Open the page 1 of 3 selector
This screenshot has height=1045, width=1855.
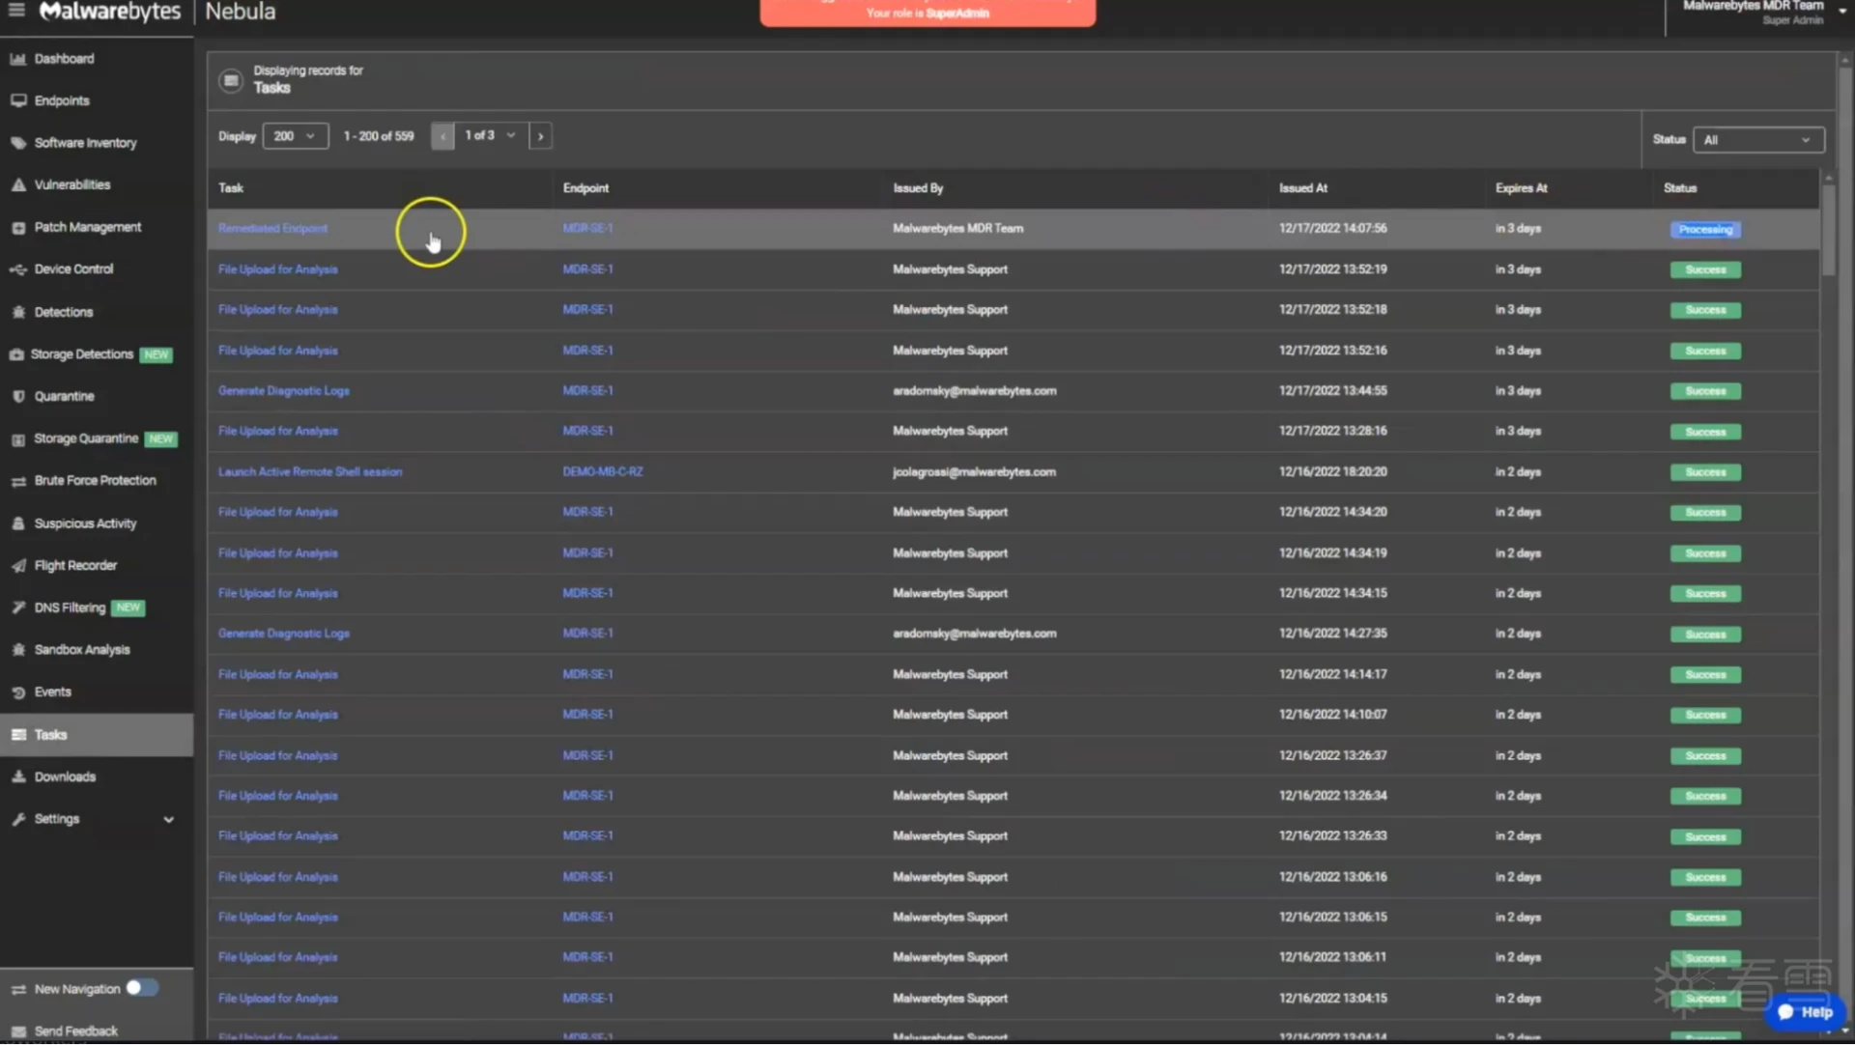click(490, 135)
